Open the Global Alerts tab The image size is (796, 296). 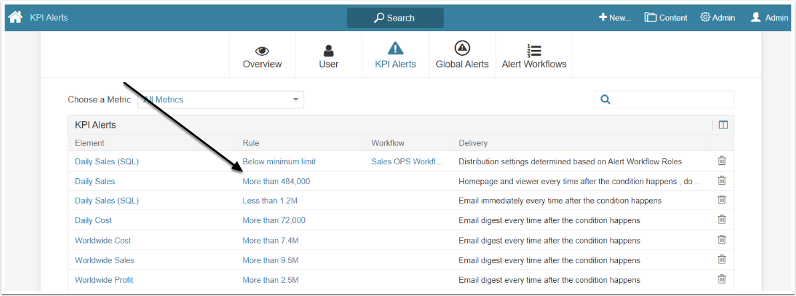462,57
